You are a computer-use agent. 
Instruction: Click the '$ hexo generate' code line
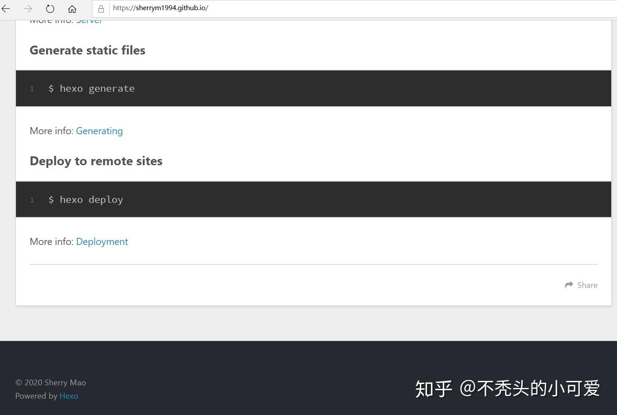pyautogui.click(x=91, y=89)
